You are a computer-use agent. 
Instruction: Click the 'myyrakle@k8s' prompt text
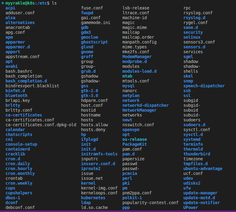point(20,3)
